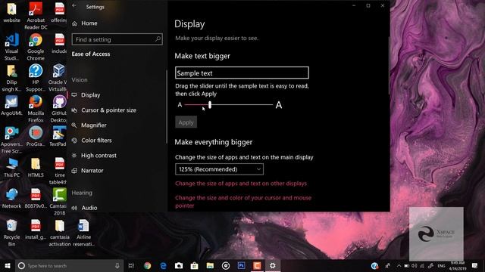
Task: Select the Recycle Bin desktop icon
Action: [12, 233]
